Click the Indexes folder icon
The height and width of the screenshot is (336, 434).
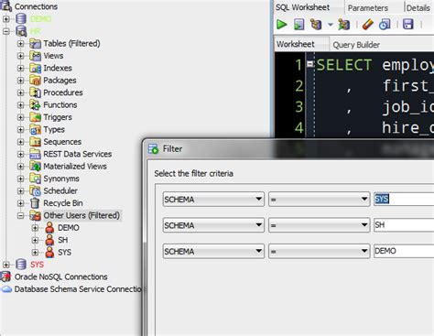36,68
